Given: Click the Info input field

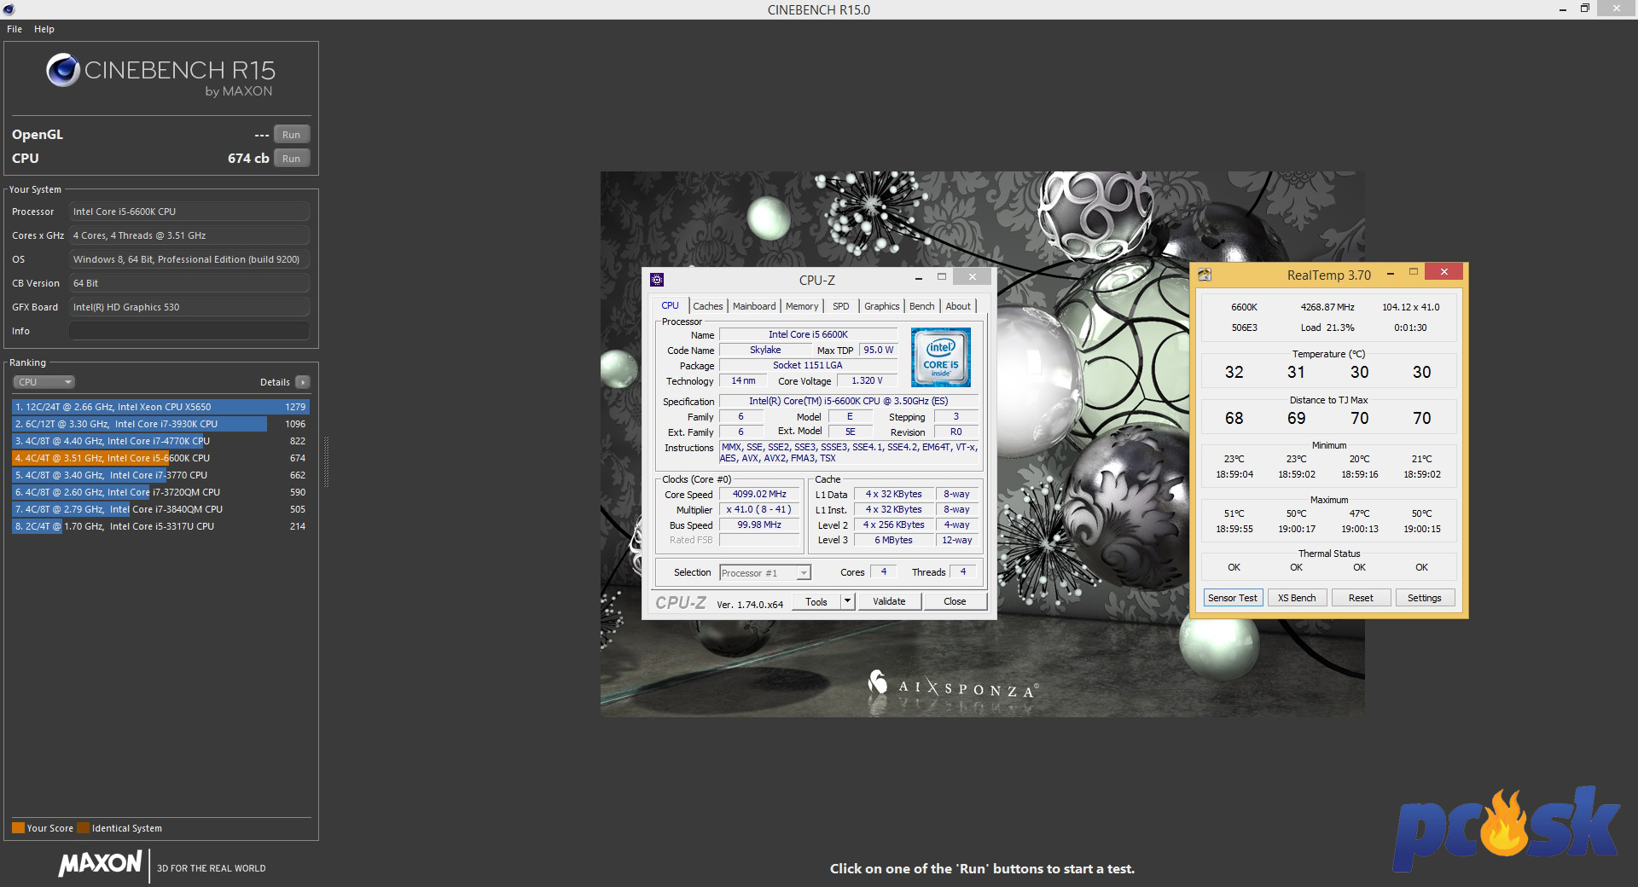Looking at the screenshot, I should coord(189,331).
